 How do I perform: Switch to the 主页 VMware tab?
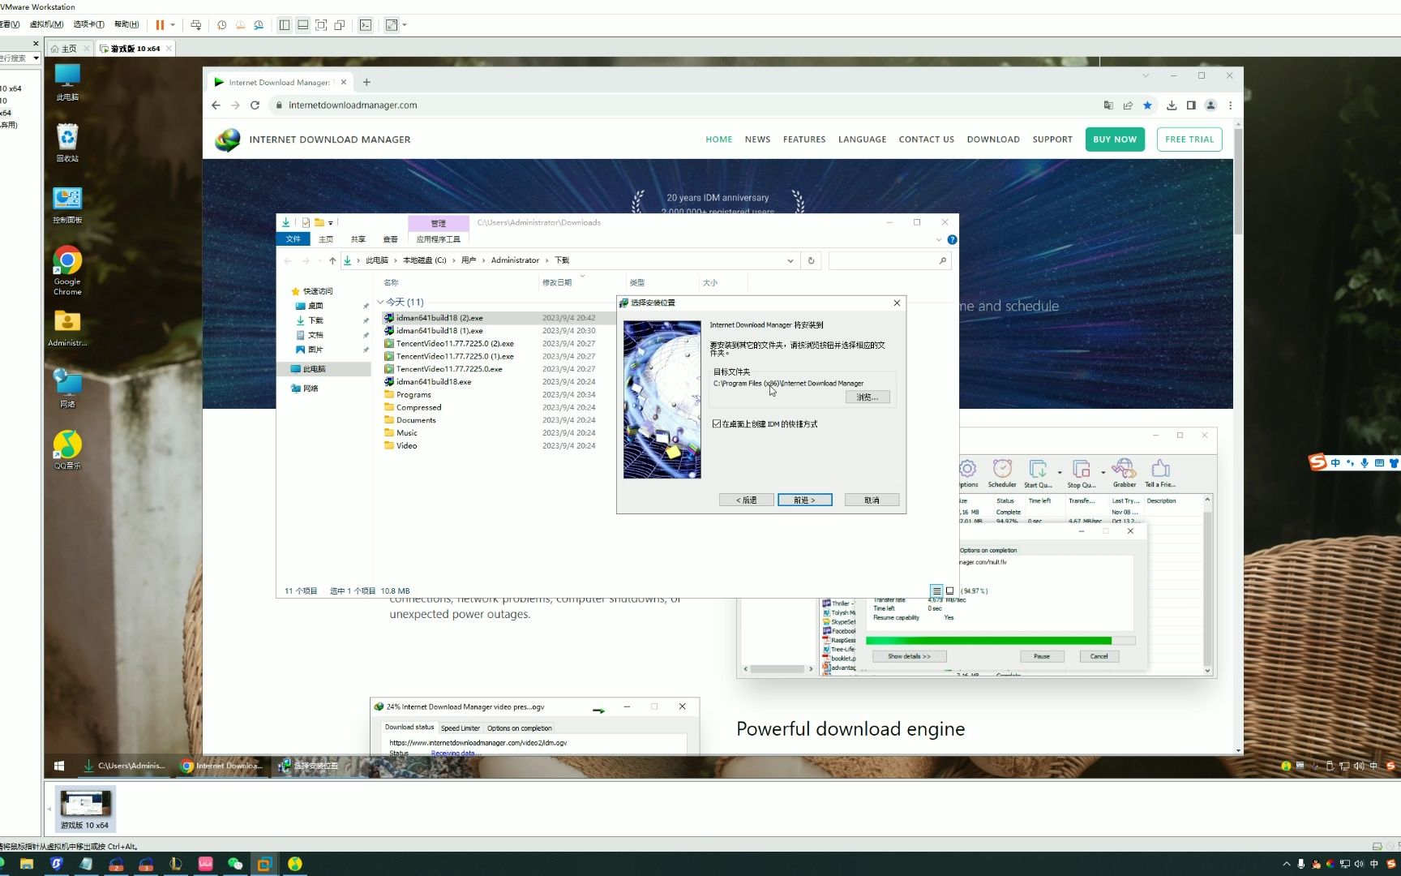tap(69, 49)
